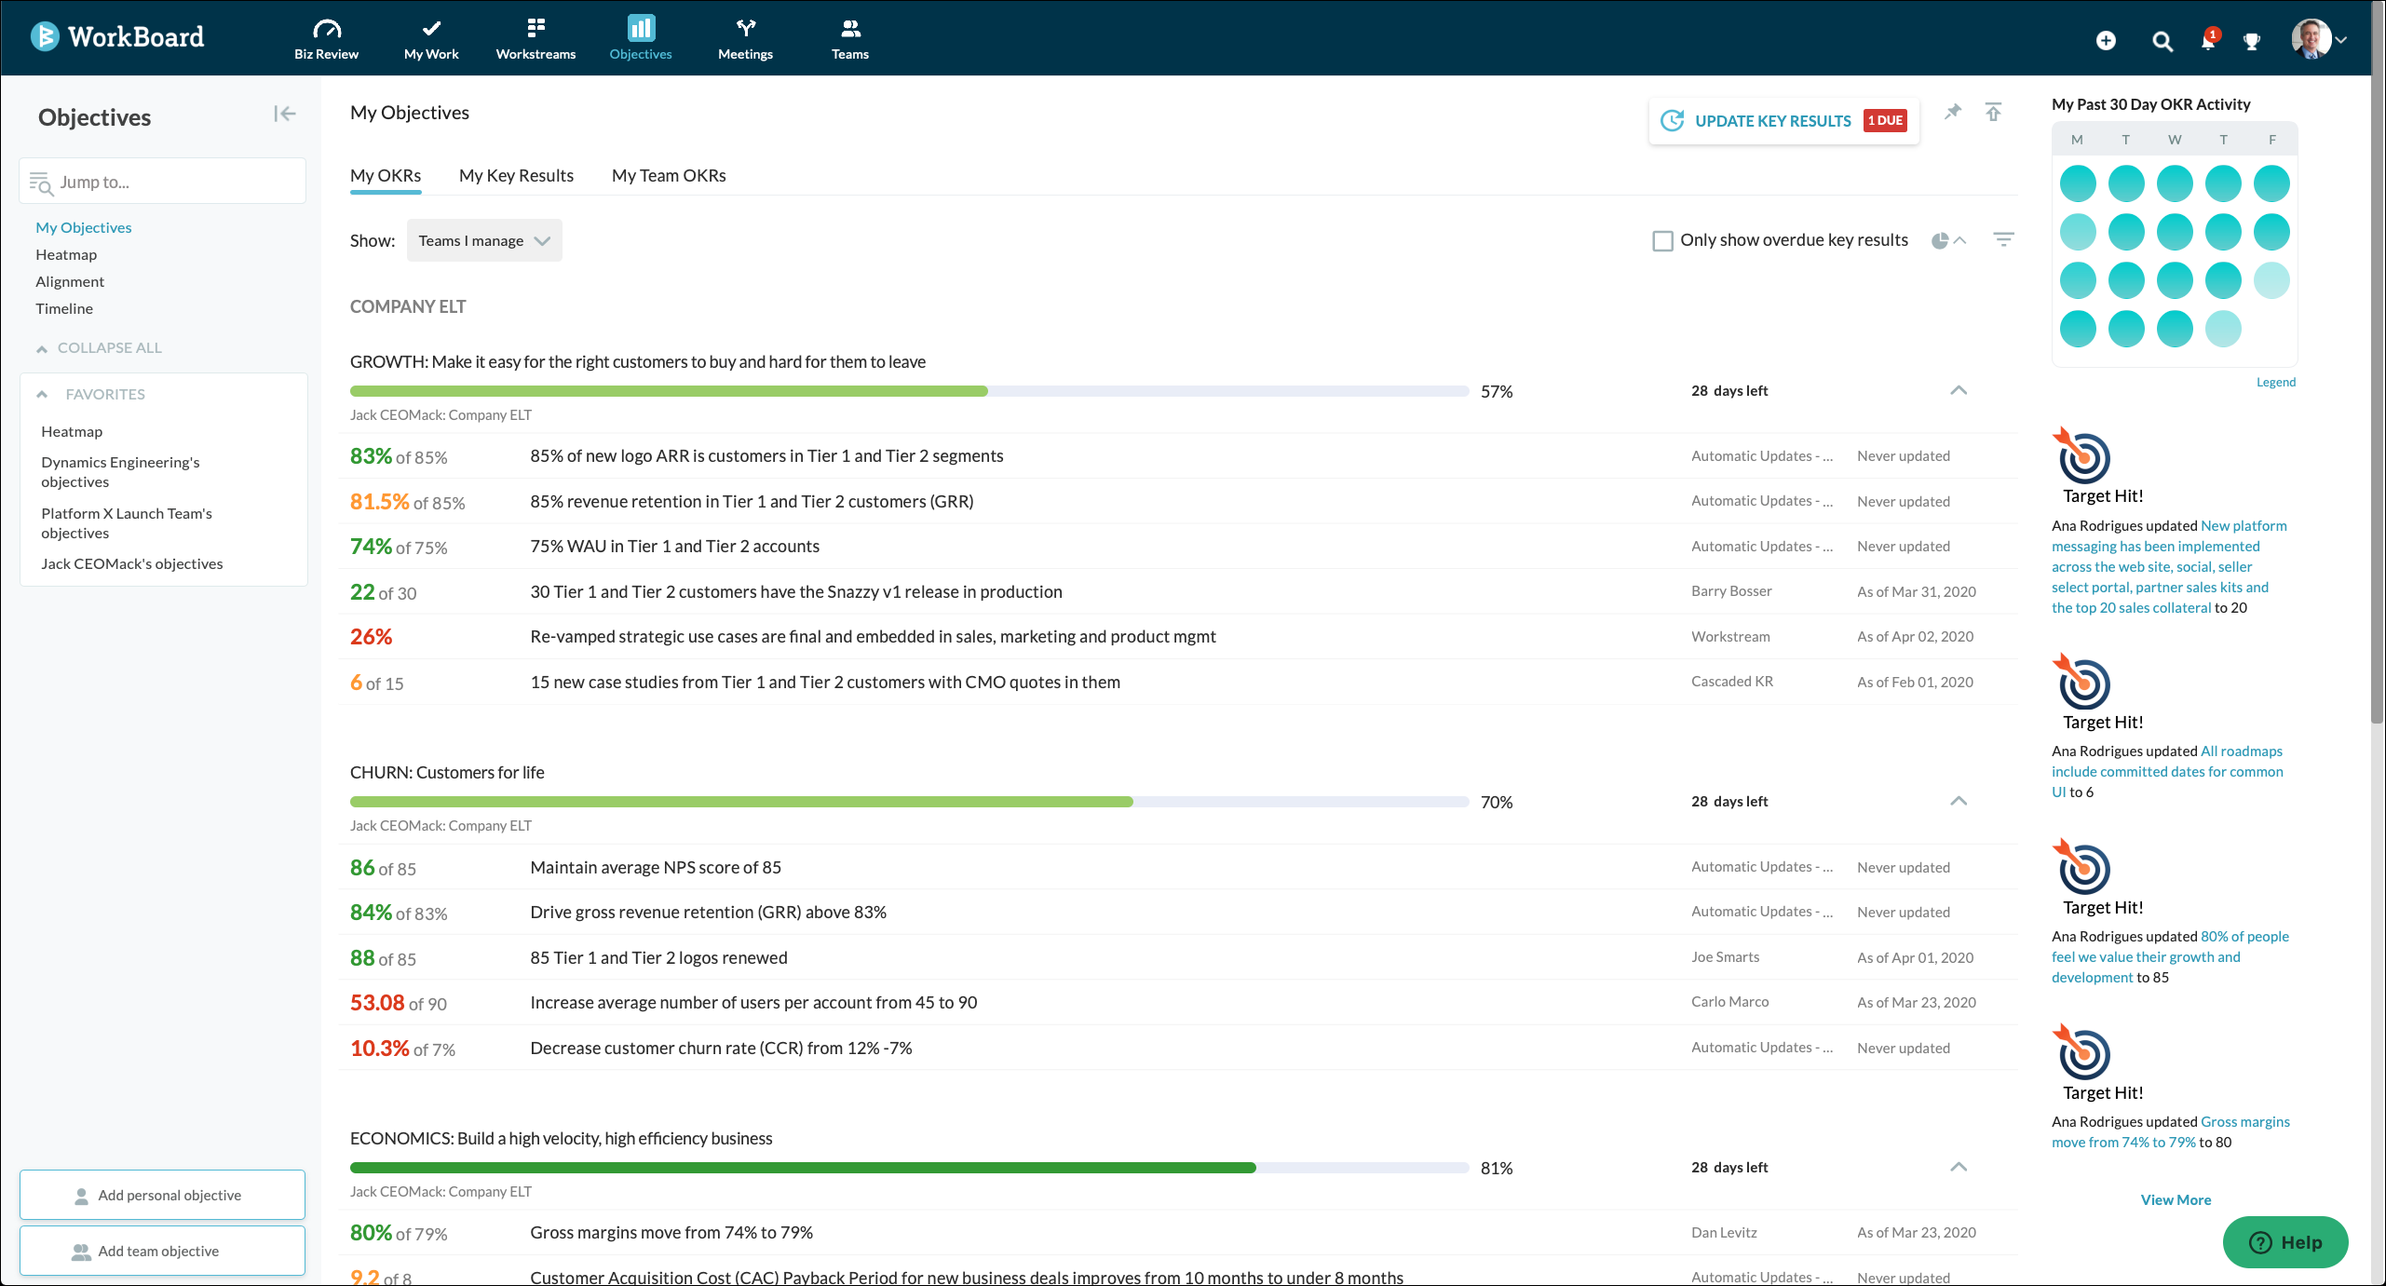This screenshot has height=1286, width=2386.
Task: Collapse the GROWTH objective chevron
Action: (1959, 390)
